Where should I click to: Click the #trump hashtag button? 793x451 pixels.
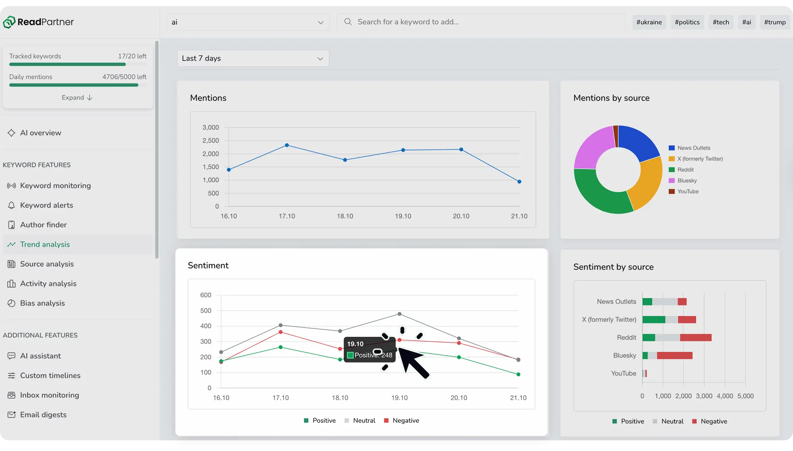pos(775,22)
